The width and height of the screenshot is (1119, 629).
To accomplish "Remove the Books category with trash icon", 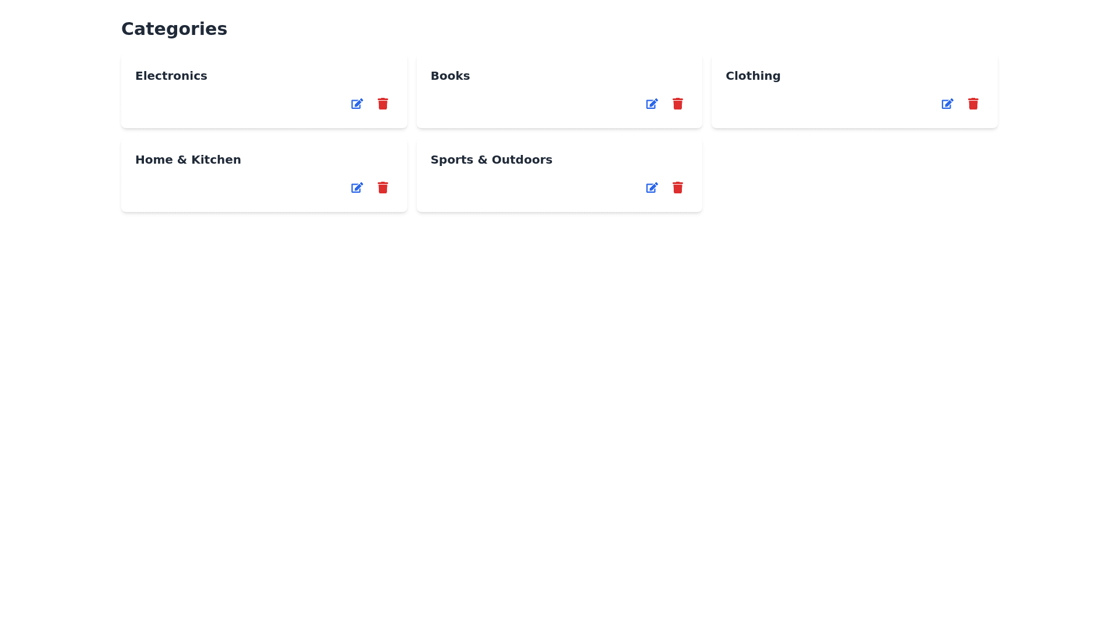I will (x=677, y=104).
